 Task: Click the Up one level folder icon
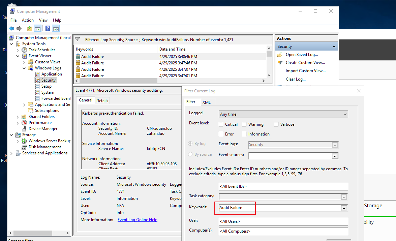pos(30,29)
